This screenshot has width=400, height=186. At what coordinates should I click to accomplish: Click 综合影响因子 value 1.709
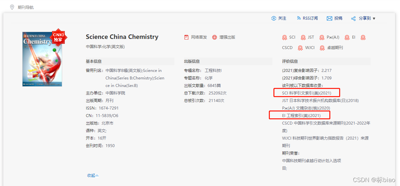point(326,78)
